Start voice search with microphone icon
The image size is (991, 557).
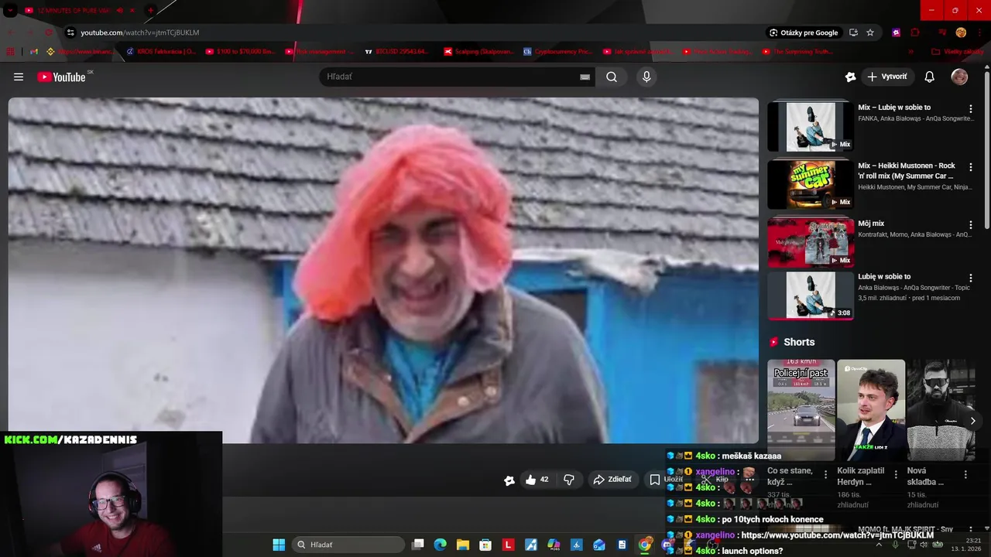pos(646,77)
